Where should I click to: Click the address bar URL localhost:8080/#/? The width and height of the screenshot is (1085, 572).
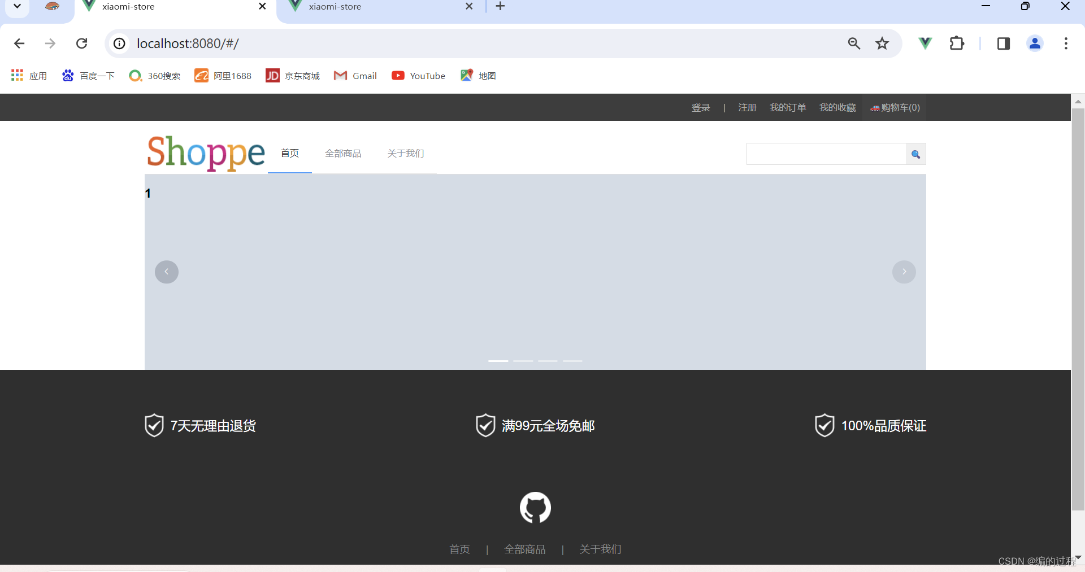click(x=188, y=43)
